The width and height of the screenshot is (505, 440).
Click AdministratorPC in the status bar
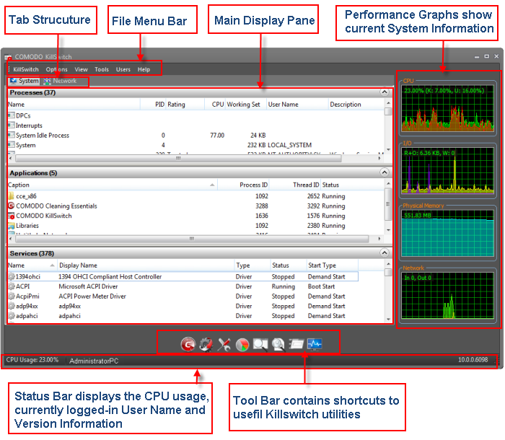tap(94, 361)
